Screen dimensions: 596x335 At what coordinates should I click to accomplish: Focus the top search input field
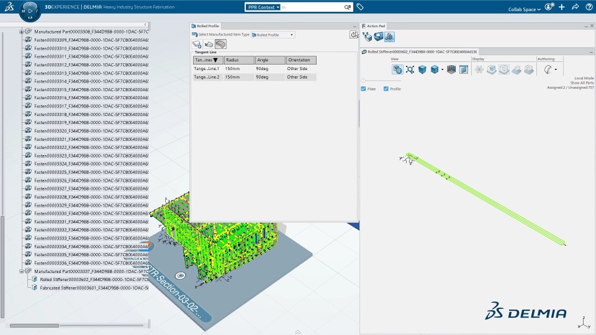click(312, 7)
